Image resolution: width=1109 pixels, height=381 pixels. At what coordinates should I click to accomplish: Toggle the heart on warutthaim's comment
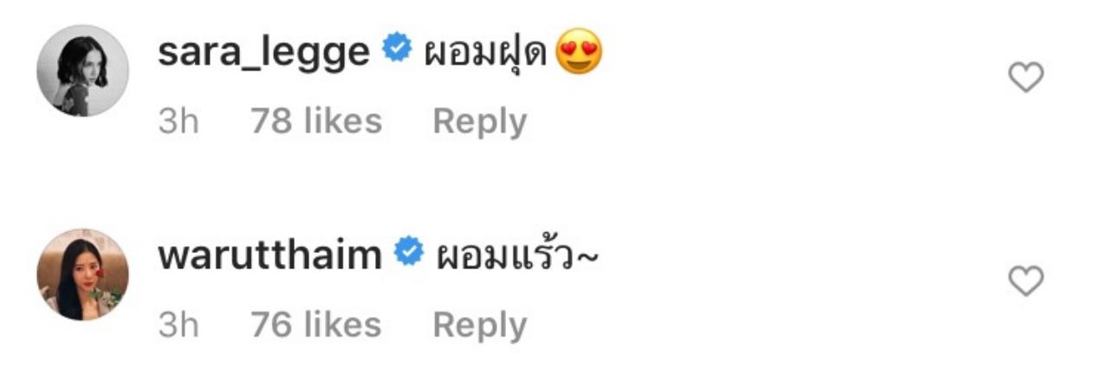pos(1027,282)
